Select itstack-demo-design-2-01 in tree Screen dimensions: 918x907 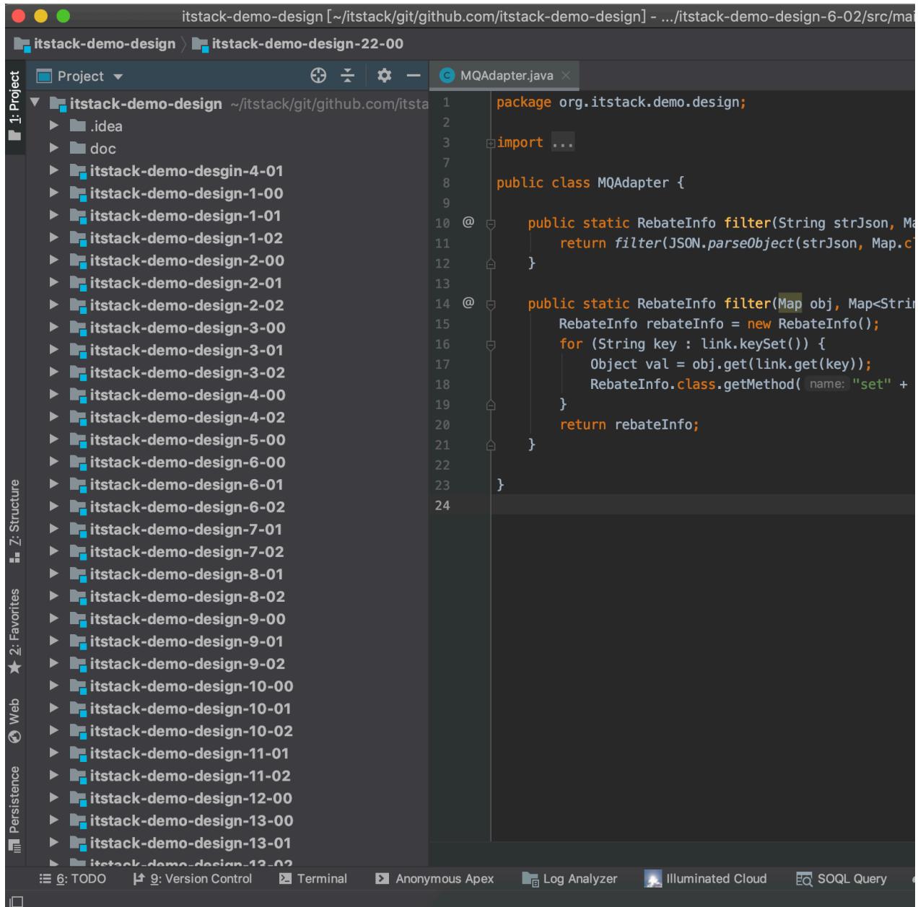186,283
